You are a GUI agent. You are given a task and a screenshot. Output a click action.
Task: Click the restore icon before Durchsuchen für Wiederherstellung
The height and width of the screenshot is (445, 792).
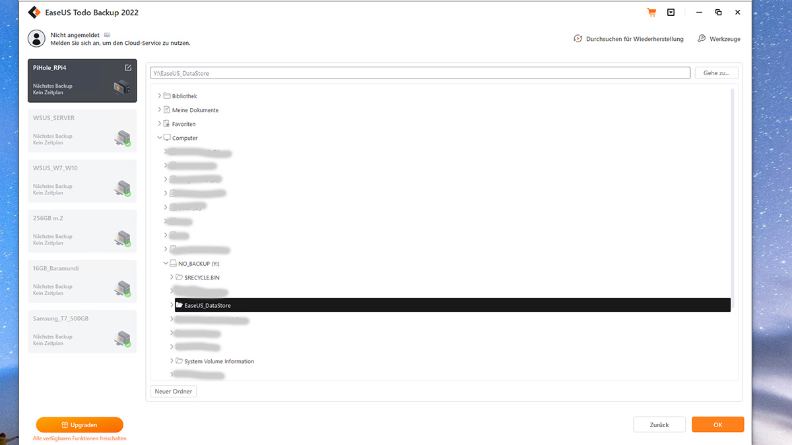pyautogui.click(x=577, y=39)
